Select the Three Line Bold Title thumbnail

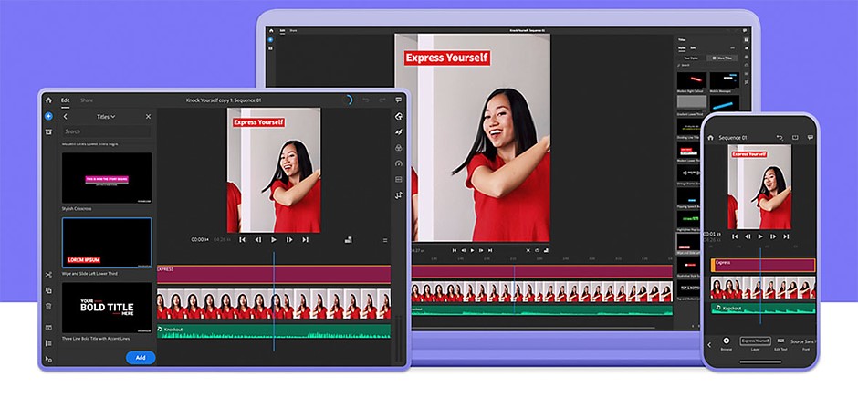(107, 308)
